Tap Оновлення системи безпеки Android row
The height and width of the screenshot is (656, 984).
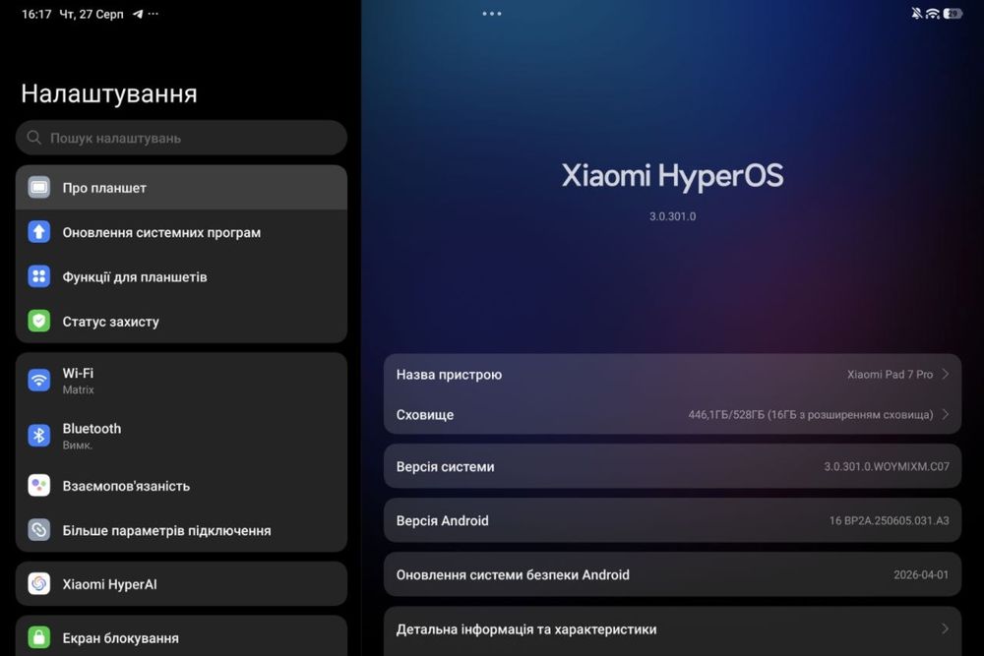coord(672,573)
